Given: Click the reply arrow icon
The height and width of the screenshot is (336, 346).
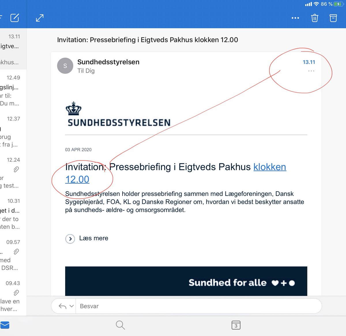Looking at the screenshot, I should click(x=62, y=306).
